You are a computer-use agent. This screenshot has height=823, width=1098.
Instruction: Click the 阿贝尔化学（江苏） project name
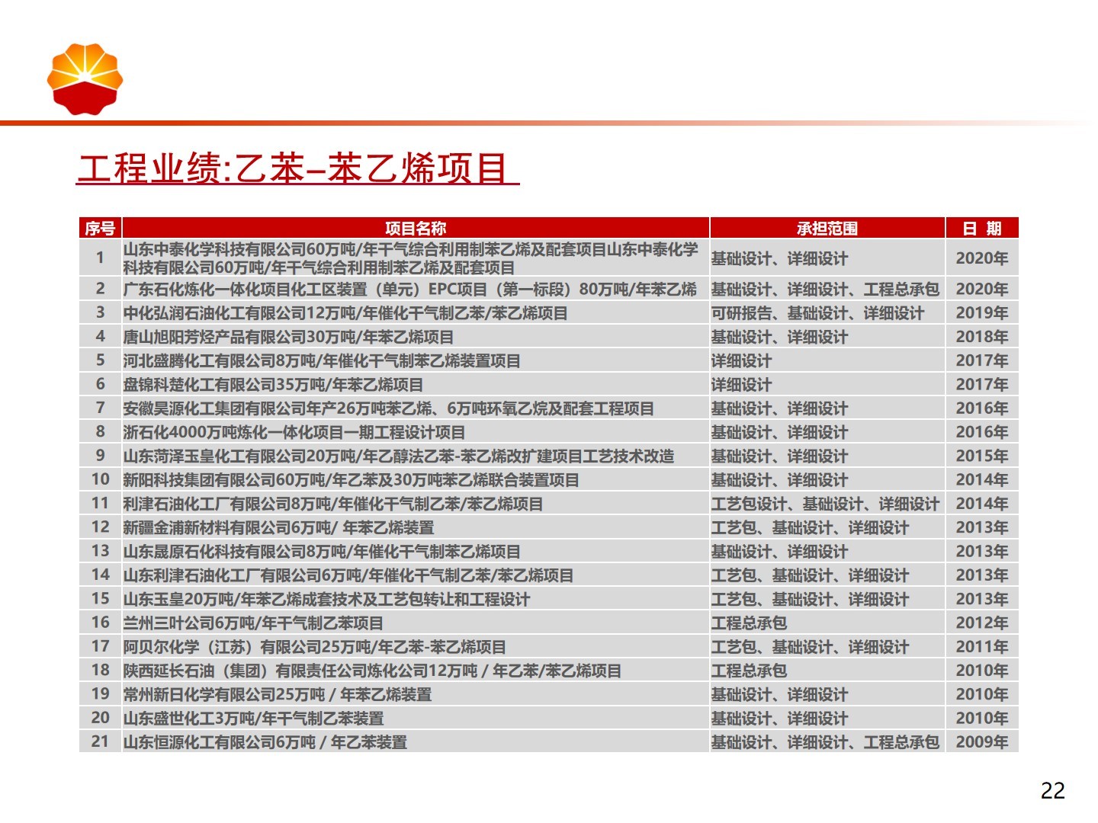tap(315, 647)
